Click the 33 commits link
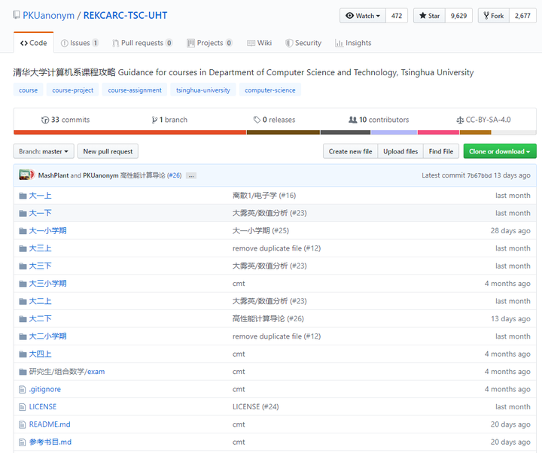542x453 pixels. click(65, 120)
